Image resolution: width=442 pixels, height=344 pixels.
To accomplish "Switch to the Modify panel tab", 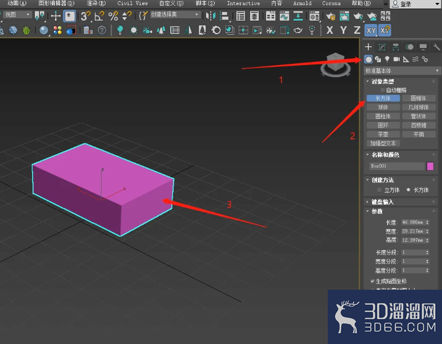I will (x=382, y=47).
